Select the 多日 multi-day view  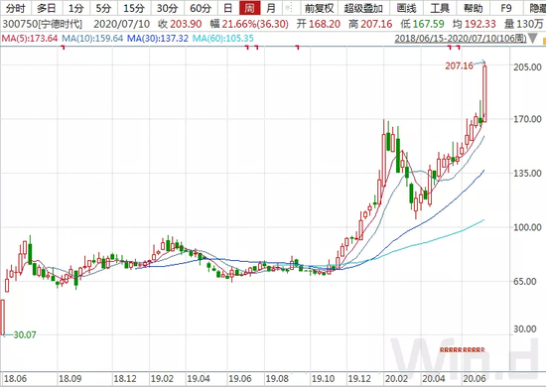46,8
